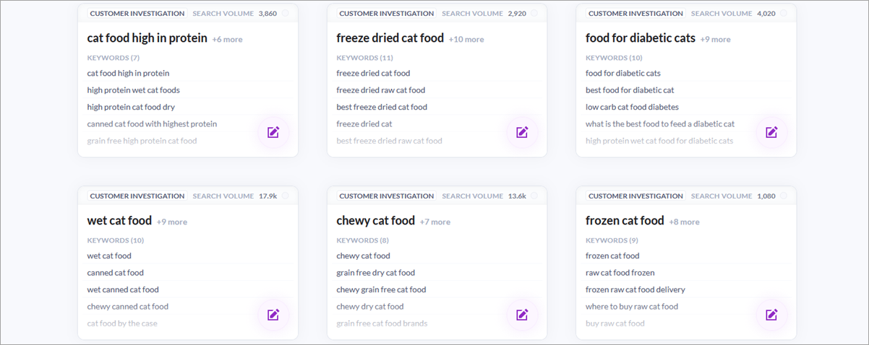This screenshot has width=869, height=345.
Task: Expand "+7 more" beside chewy cat food
Action: (x=434, y=222)
